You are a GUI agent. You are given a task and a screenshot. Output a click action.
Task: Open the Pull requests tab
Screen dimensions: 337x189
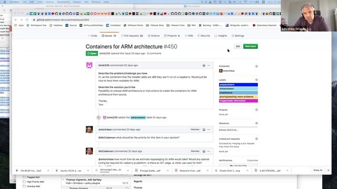pyautogui.click(x=132, y=36)
